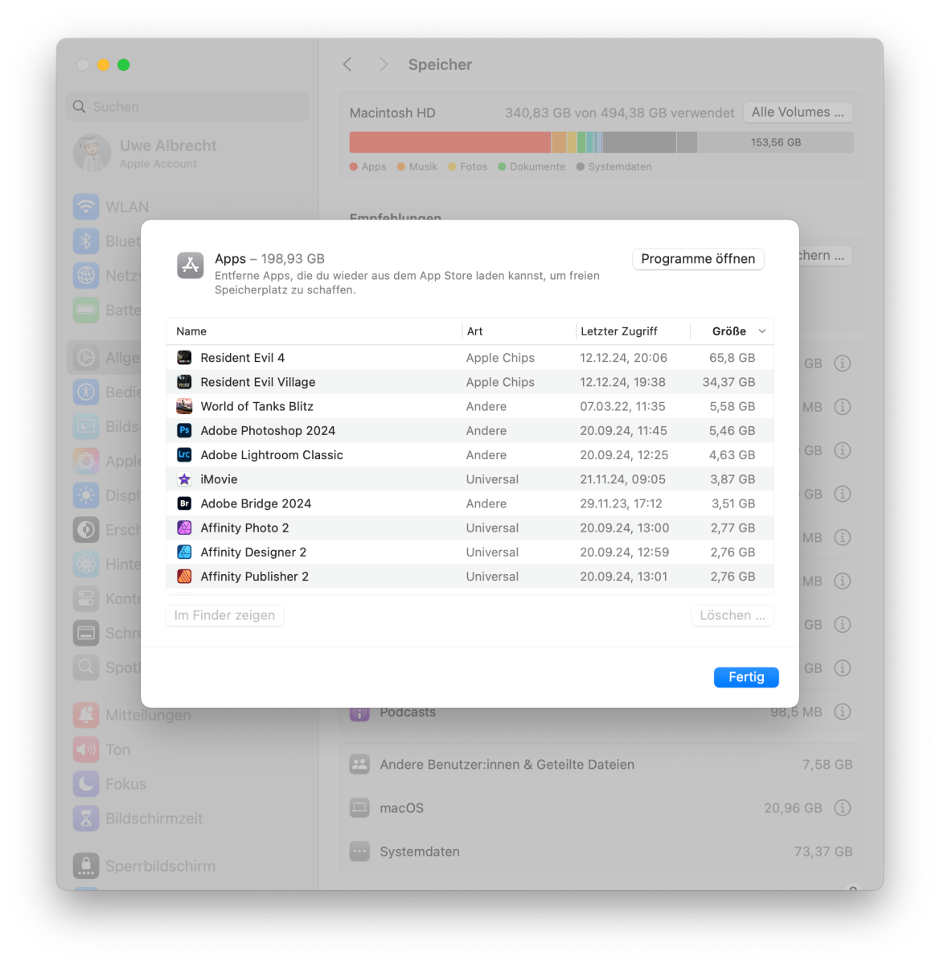Screen dimensions: 940x965
Task: Click the Affinity Photo 2 icon
Action: click(184, 528)
